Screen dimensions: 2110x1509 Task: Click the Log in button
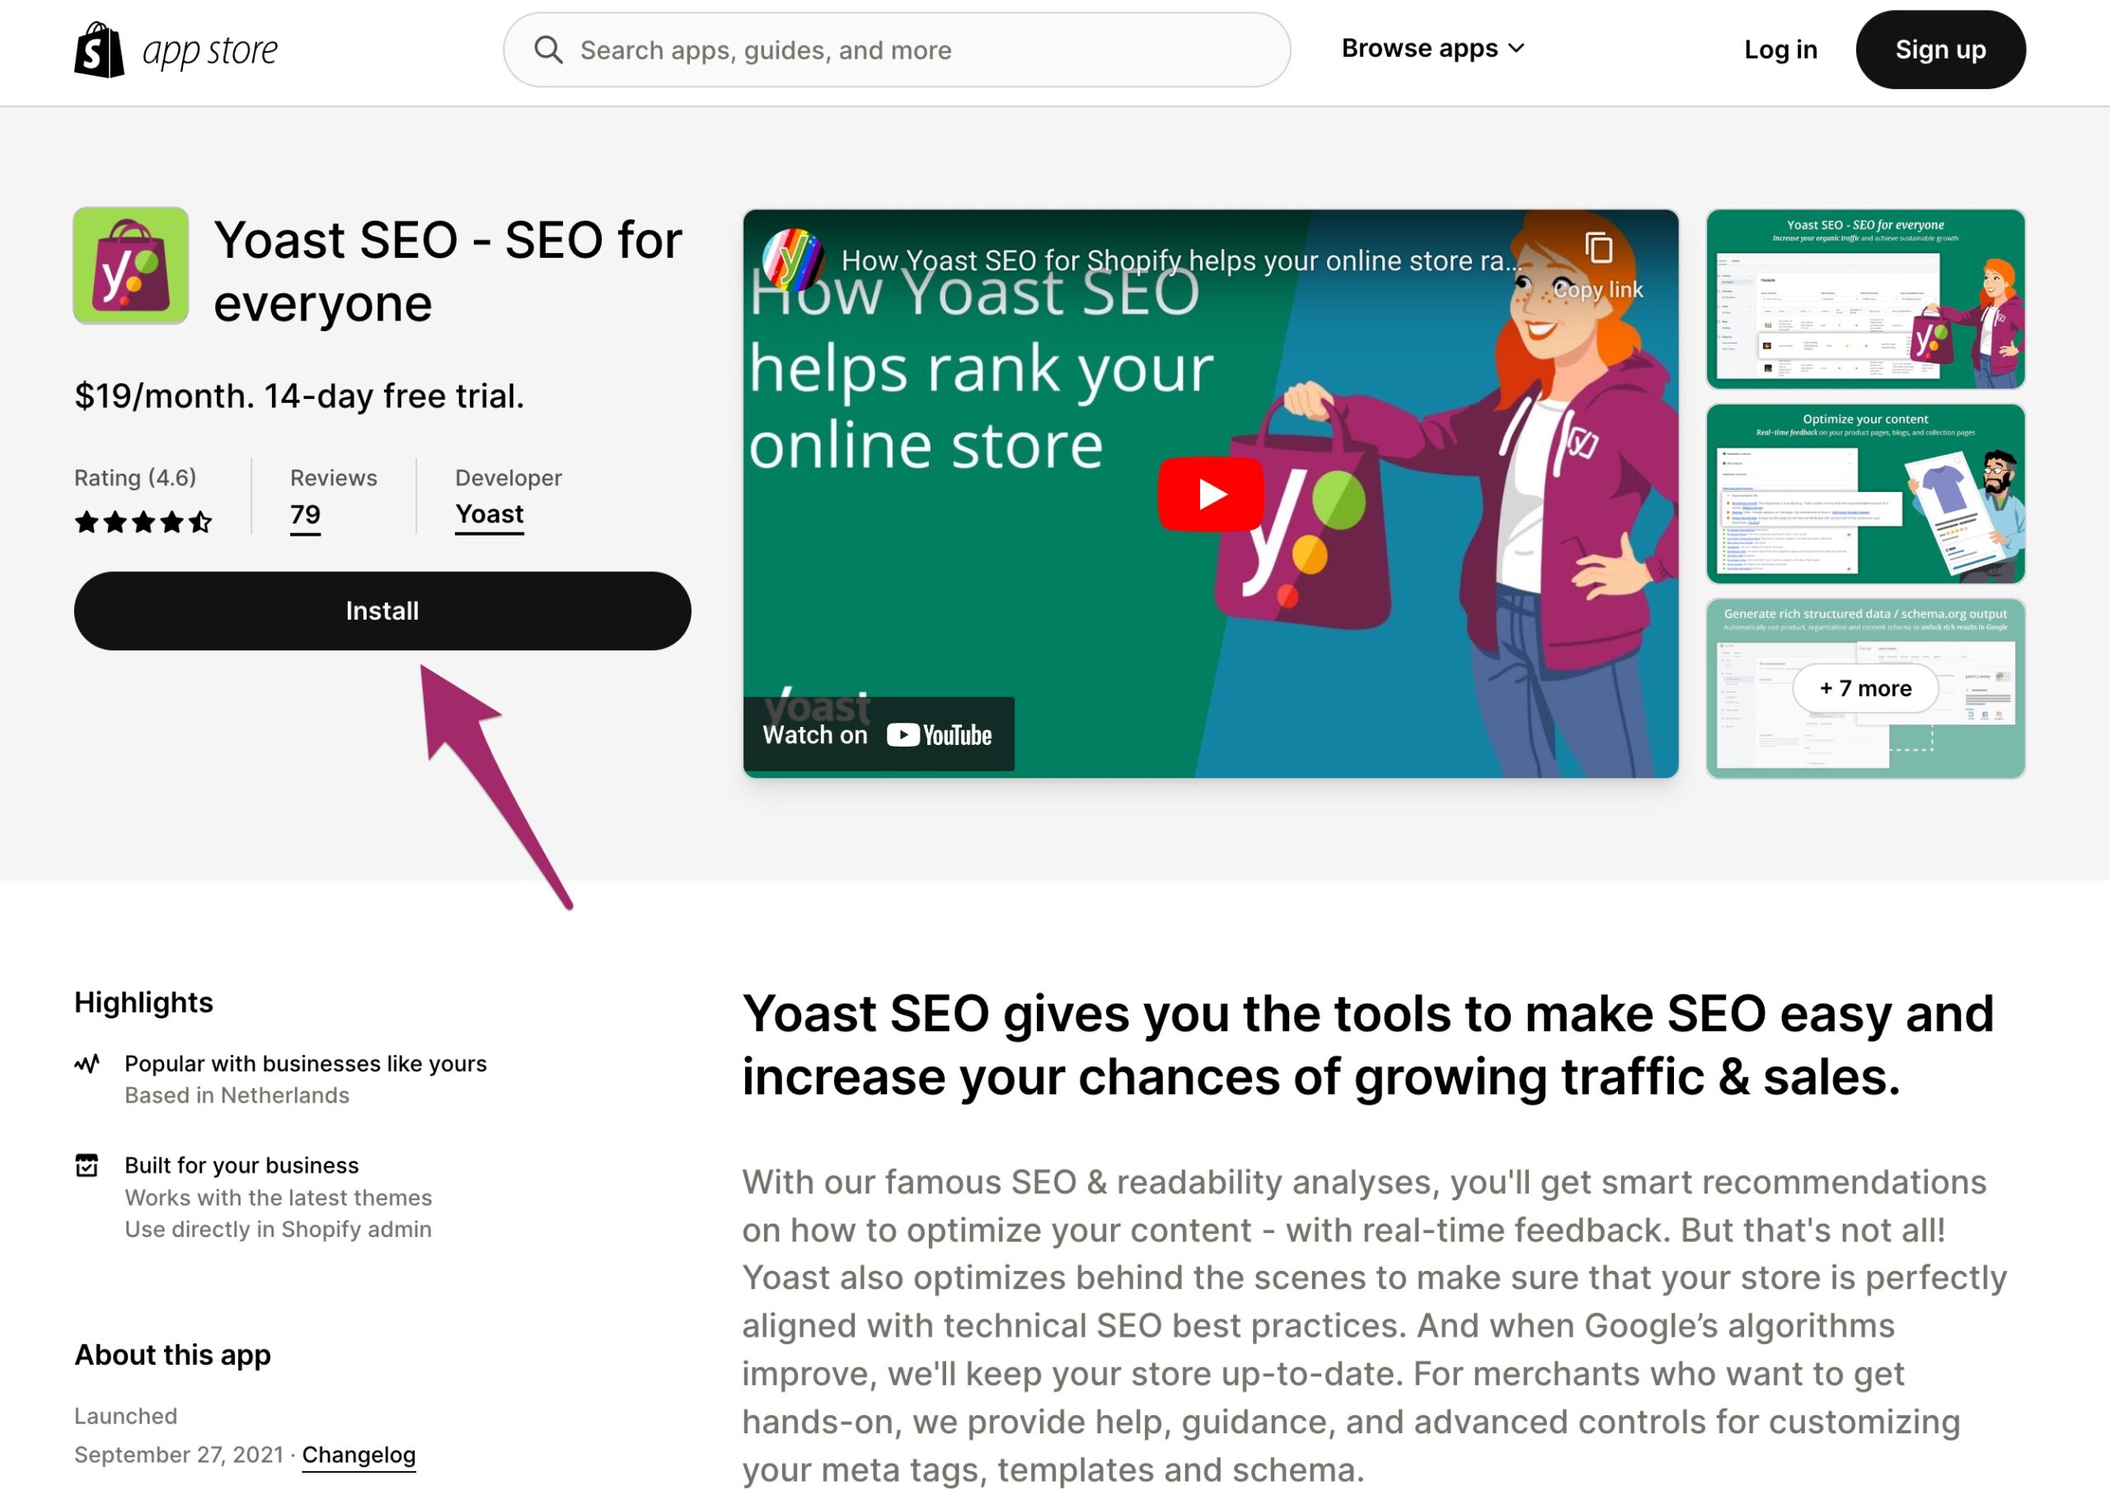coord(1780,49)
